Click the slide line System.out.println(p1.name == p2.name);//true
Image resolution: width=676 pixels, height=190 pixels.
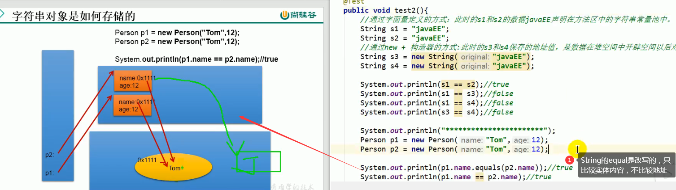click(196, 59)
